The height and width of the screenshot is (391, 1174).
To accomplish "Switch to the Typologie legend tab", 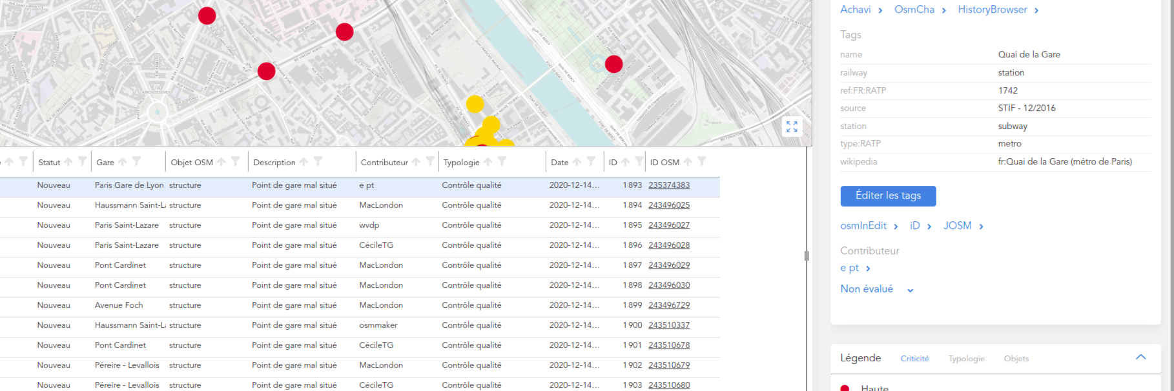I will click(x=966, y=359).
